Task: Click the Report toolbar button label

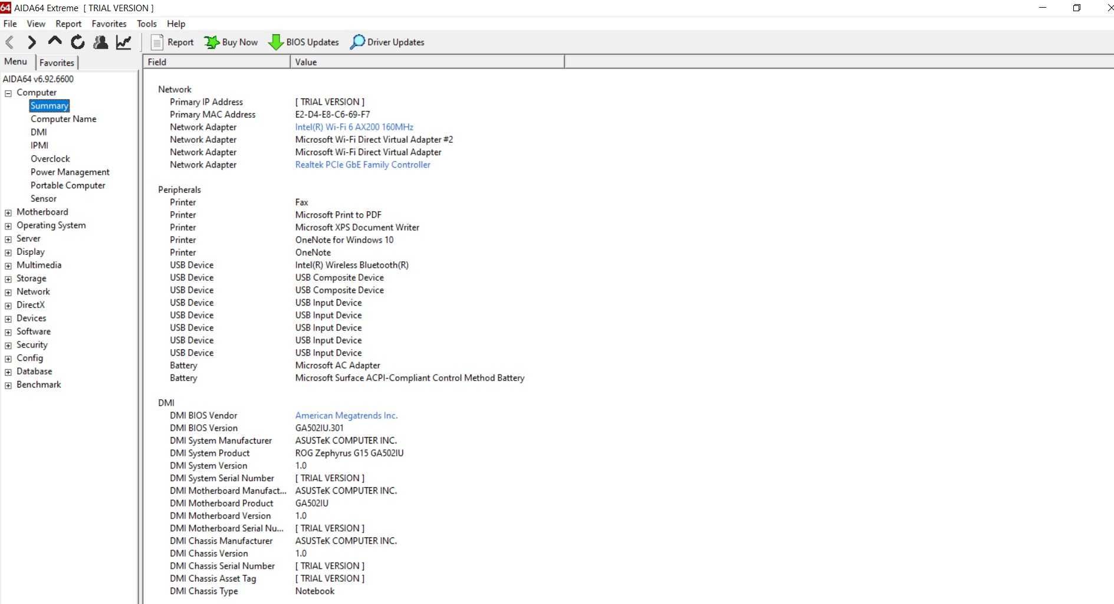Action: pyautogui.click(x=180, y=42)
